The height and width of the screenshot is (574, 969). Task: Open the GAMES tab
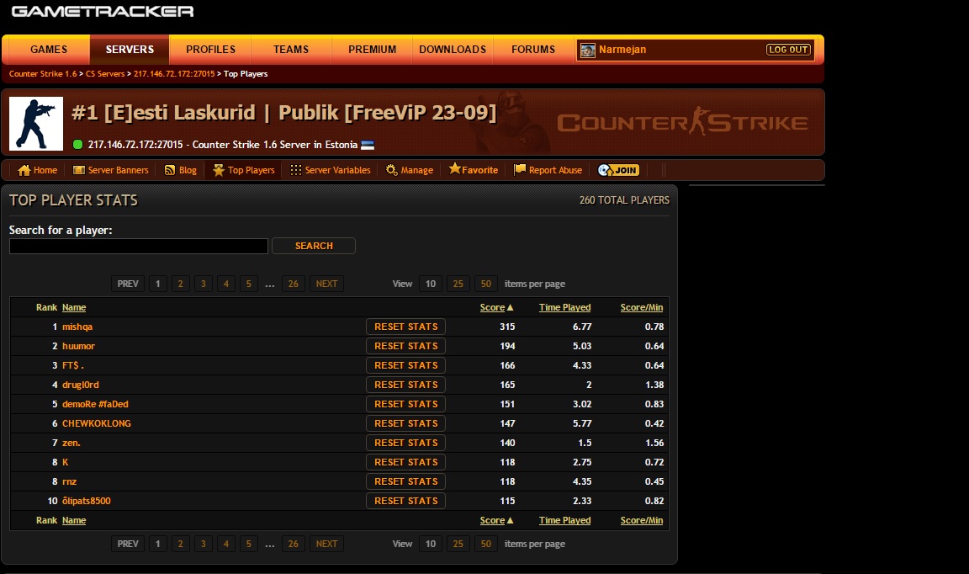[x=49, y=50]
